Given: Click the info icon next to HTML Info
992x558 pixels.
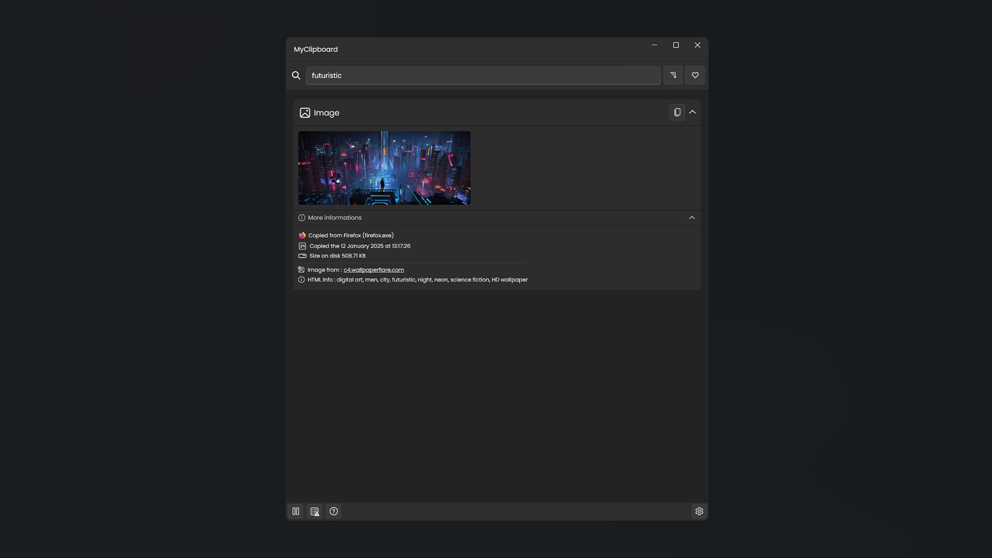Looking at the screenshot, I should (x=301, y=280).
